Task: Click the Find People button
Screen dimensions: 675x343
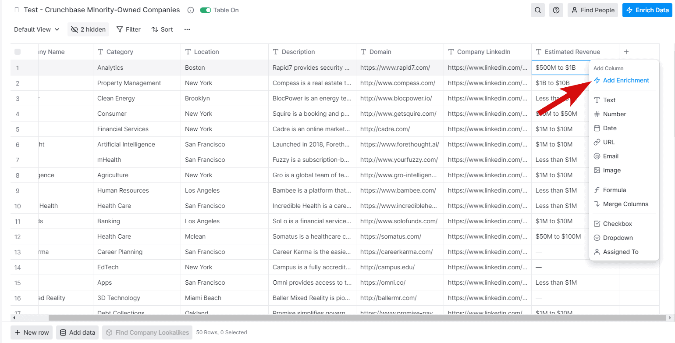Action: [593, 10]
